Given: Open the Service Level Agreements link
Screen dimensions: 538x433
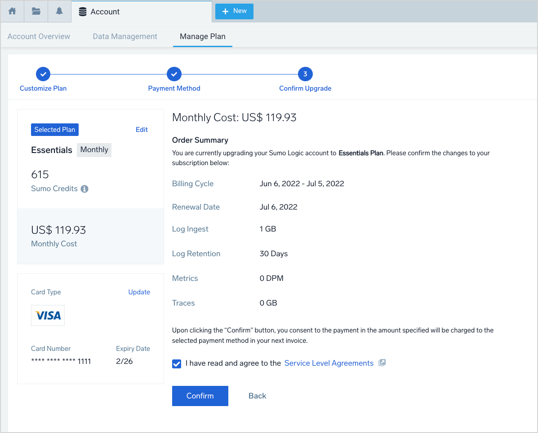Looking at the screenshot, I should [x=329, y=363].
